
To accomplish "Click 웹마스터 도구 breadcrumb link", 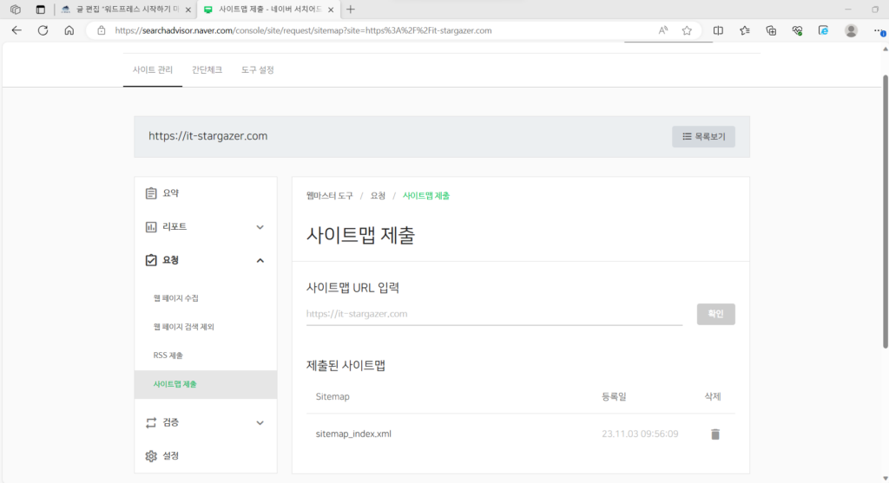I will pyautogui.click(x=329, y=196).
